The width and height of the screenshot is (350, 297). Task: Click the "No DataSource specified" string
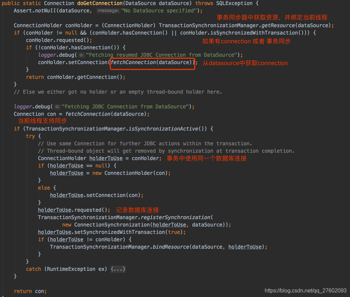pyautogui.click(x=159, y=11)
